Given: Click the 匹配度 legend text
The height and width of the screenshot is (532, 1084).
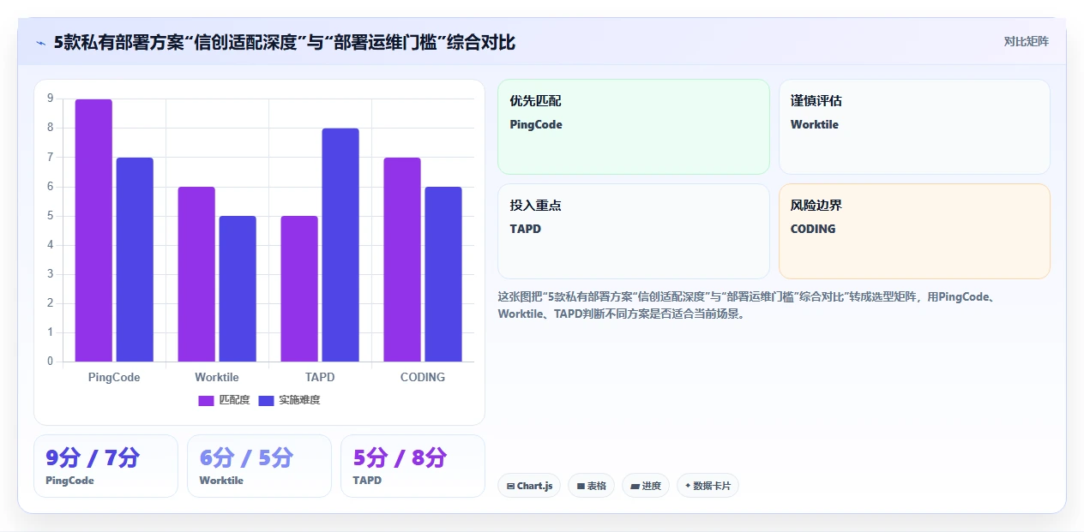Looking at the screenshot, I should [234, 400].
